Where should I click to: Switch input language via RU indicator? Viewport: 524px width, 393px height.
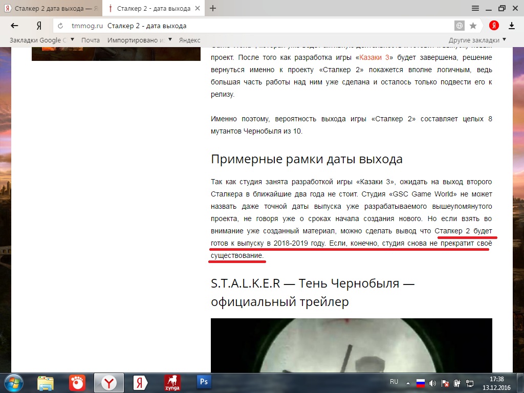click(394, 382)
